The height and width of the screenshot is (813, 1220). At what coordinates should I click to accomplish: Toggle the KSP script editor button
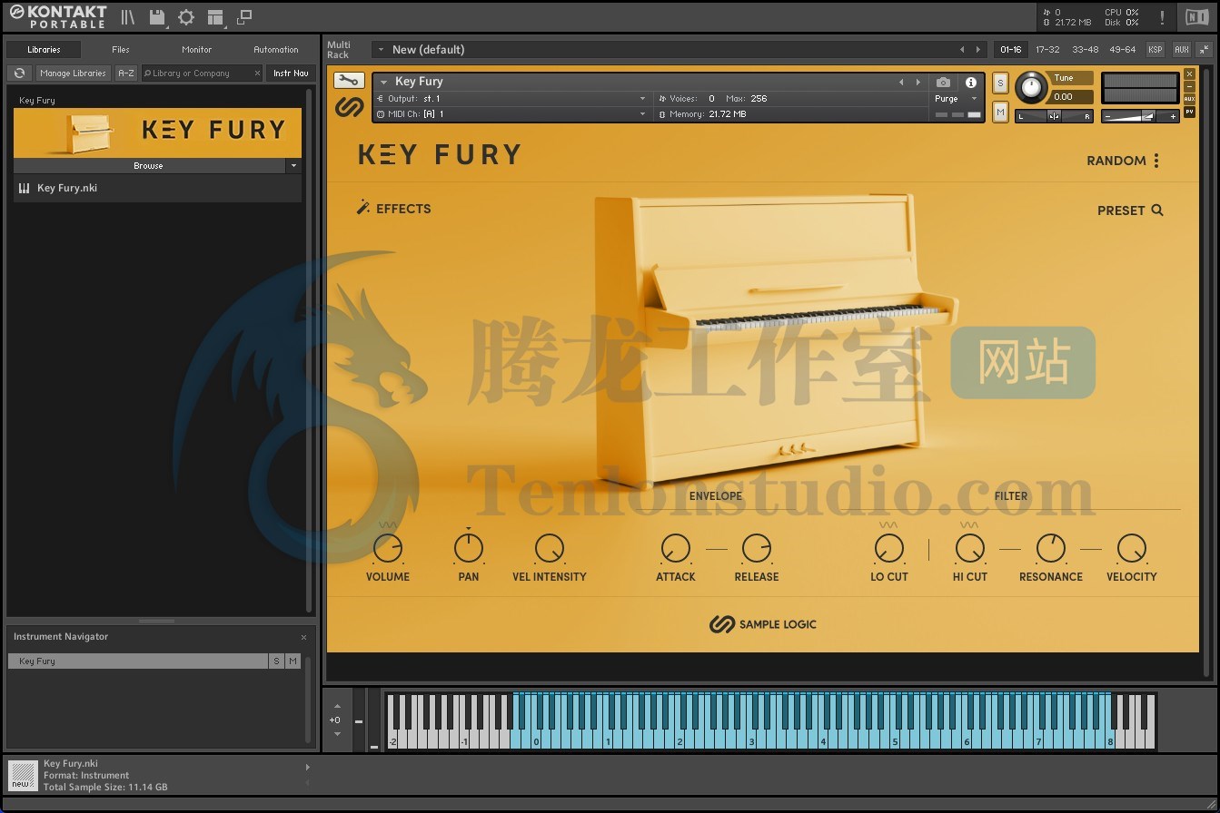[1155, 49]
